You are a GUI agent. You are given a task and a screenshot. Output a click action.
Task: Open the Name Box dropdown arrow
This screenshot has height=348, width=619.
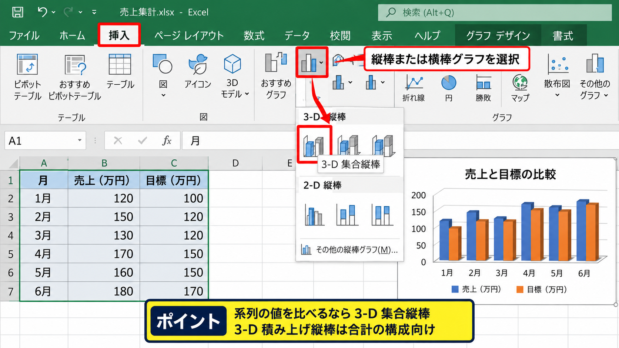click(79, 141)
